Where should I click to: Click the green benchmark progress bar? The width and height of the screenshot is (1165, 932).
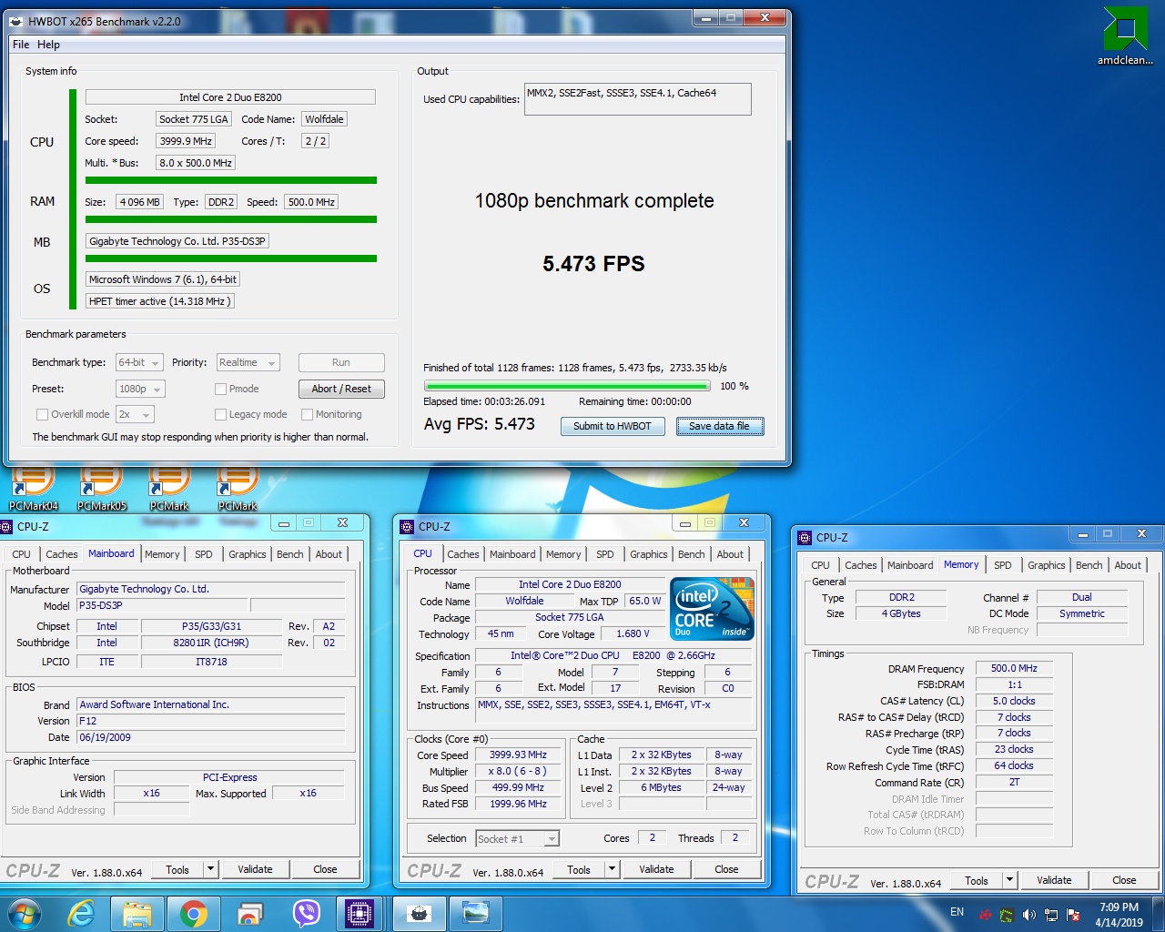pos(565,386)
